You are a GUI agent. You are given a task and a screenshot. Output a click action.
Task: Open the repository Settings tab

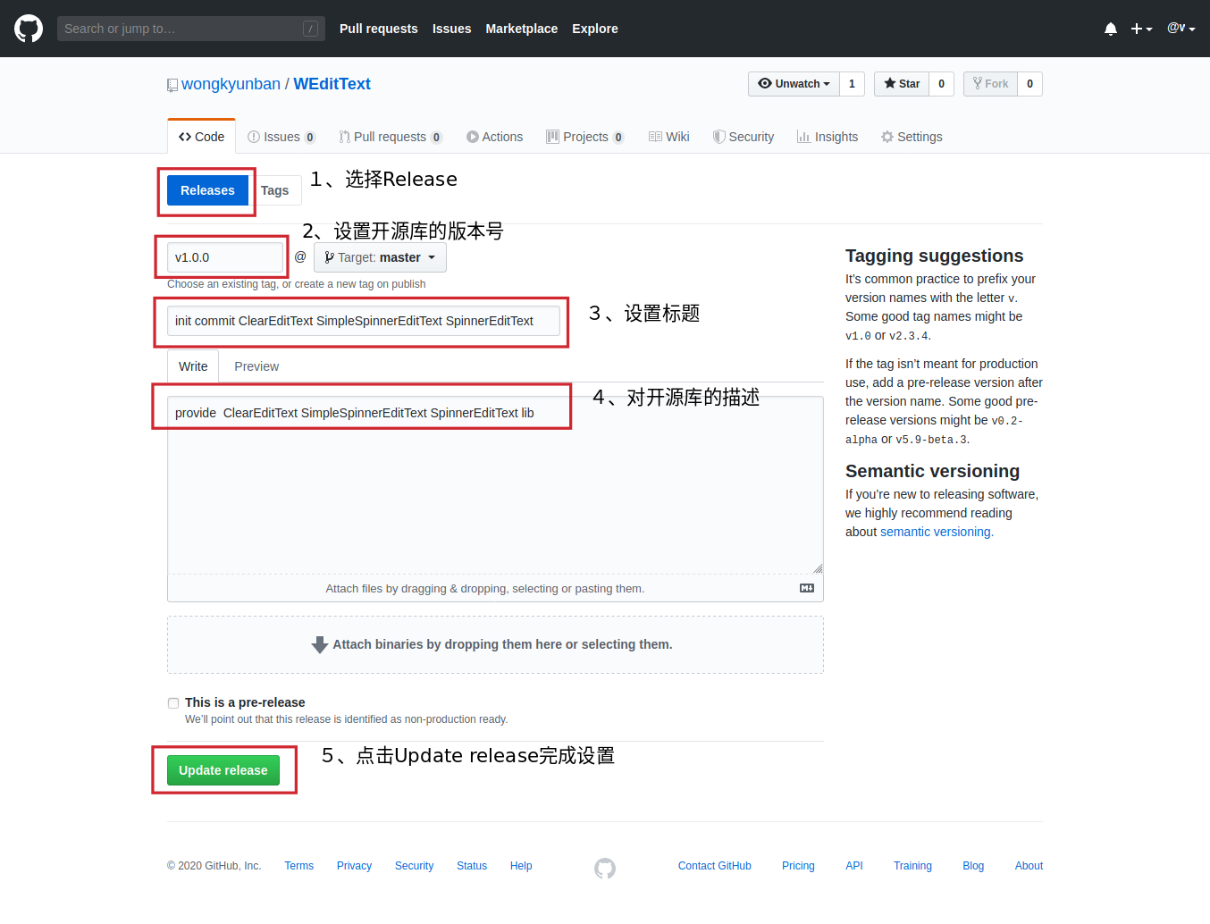click(x=912, y=137)
